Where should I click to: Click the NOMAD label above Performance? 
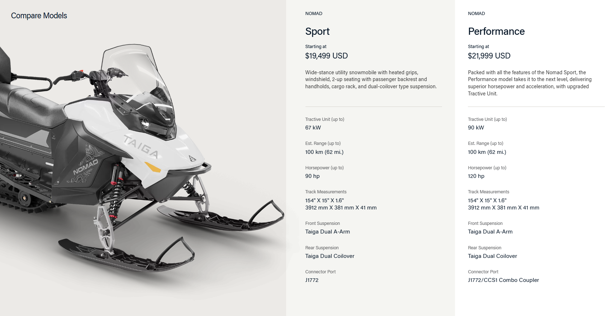coord(476,14)
